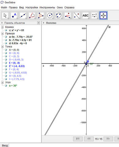
Task: Open the Инструменты menu
Action: pos(47,7)
